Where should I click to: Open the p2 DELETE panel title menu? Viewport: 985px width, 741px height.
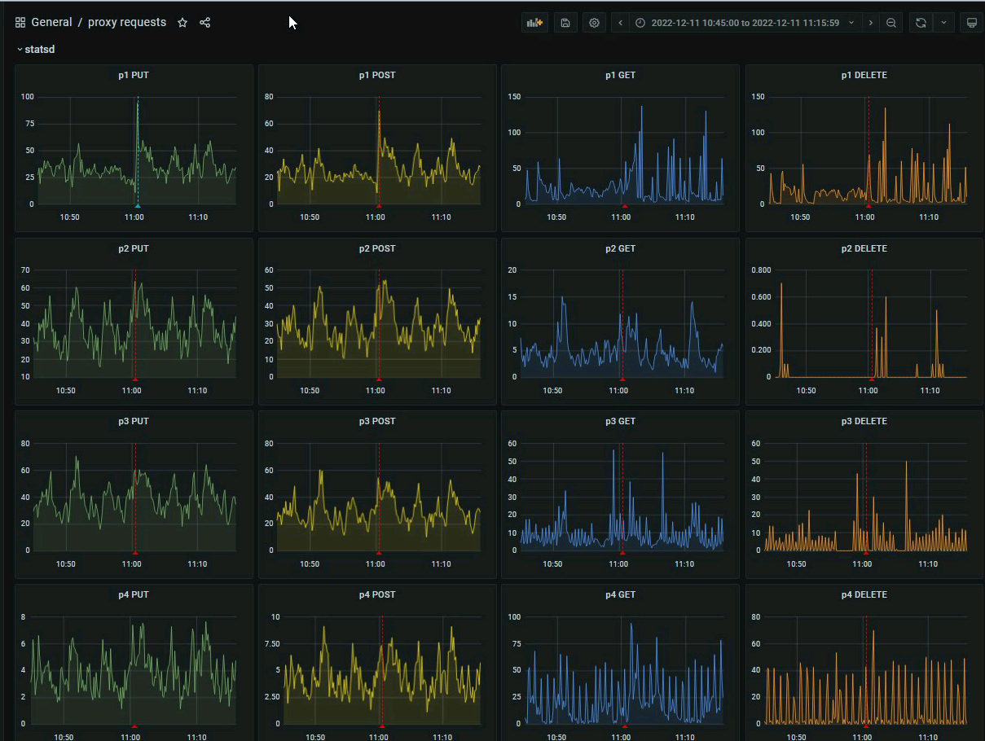[x=864, y=248]
